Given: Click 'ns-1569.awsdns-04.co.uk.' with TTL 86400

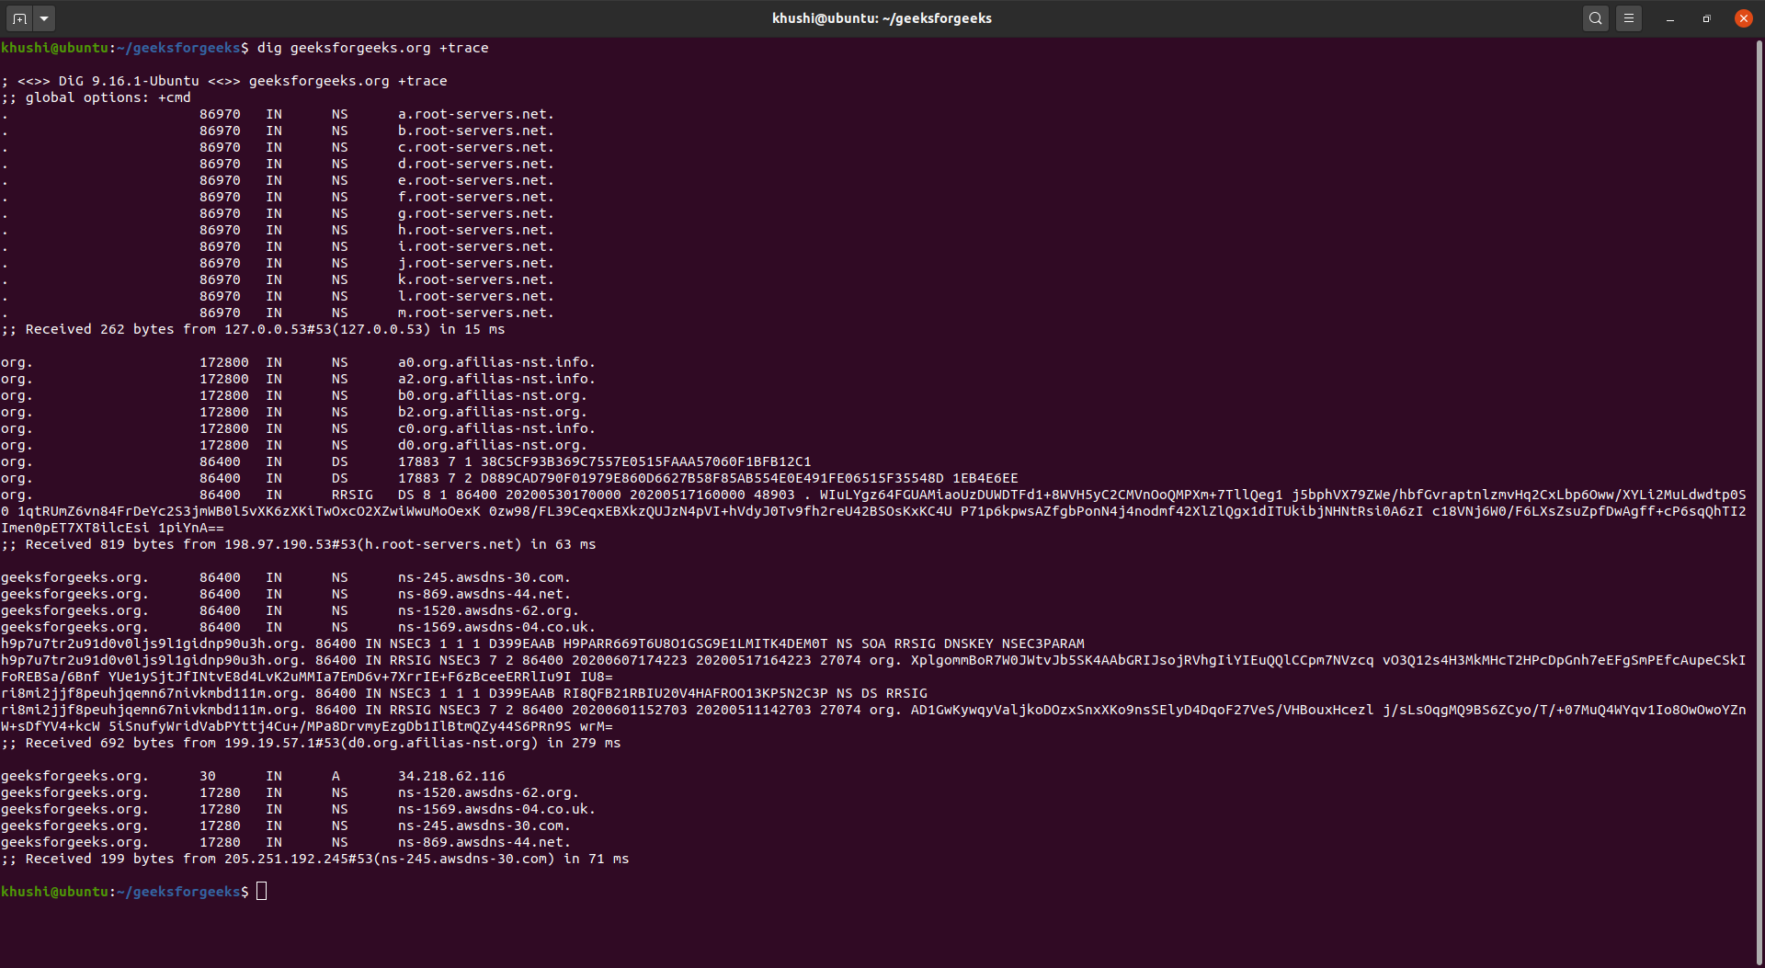Looking at the screenshot, I should 496,627.
